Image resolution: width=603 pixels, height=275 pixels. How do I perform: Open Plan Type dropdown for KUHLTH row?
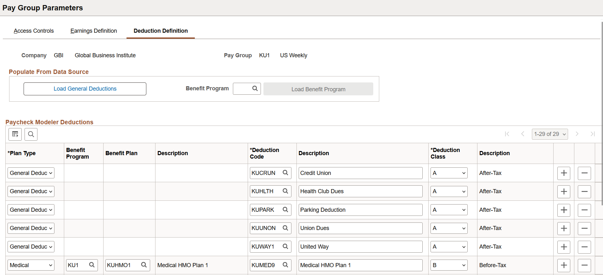(31, 191)
